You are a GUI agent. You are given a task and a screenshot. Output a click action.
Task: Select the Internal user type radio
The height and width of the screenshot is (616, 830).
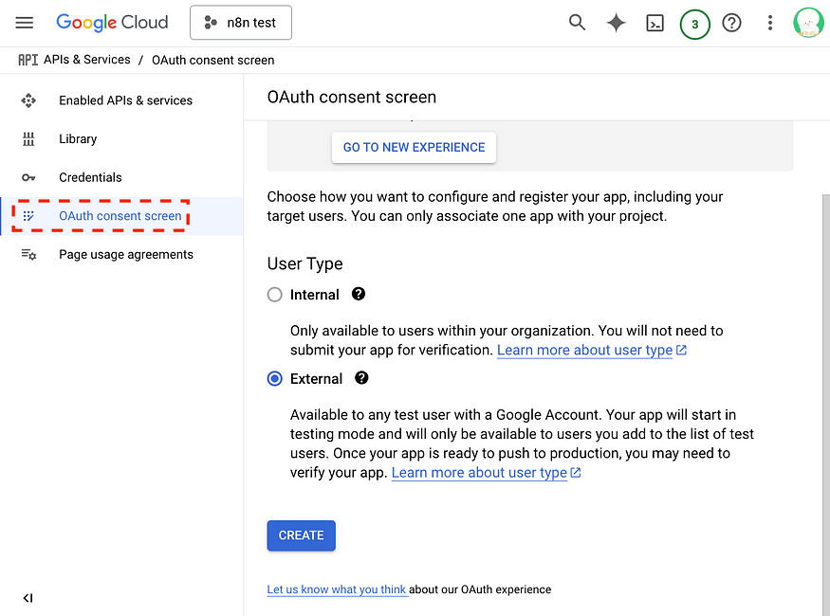(x=275, y=295)
